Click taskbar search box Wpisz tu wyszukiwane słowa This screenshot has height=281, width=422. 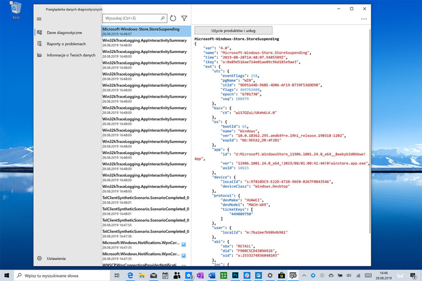[x=62, y=276]
